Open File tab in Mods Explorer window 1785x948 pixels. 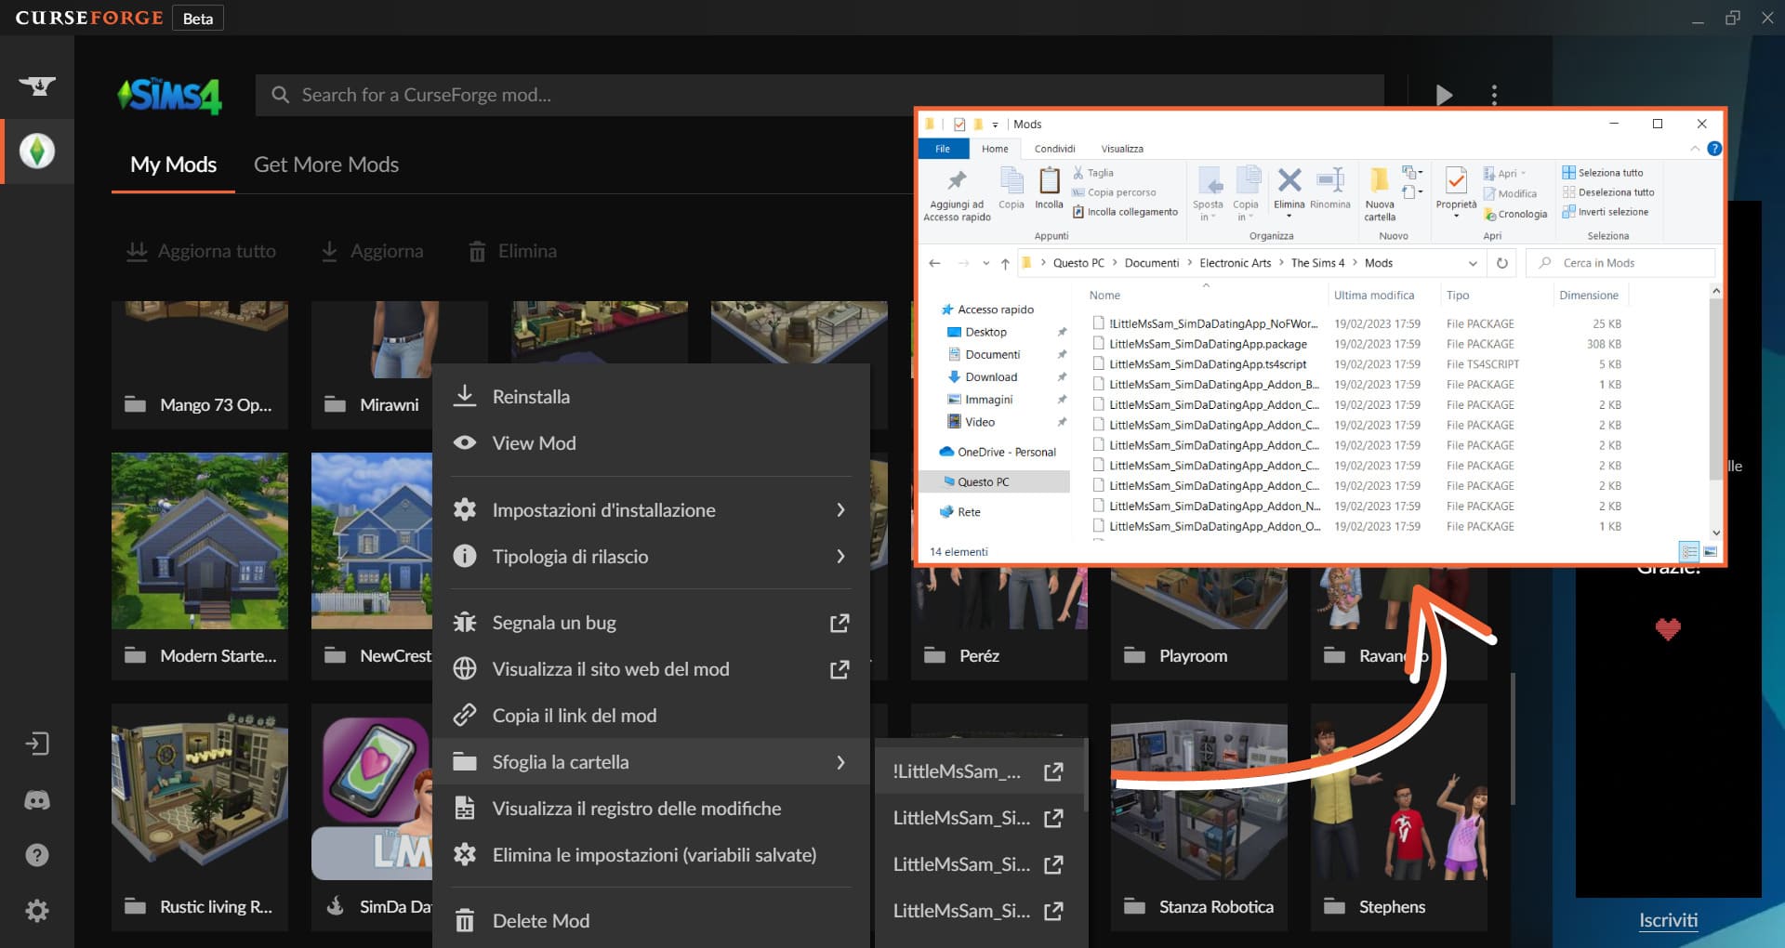point(943,149)
